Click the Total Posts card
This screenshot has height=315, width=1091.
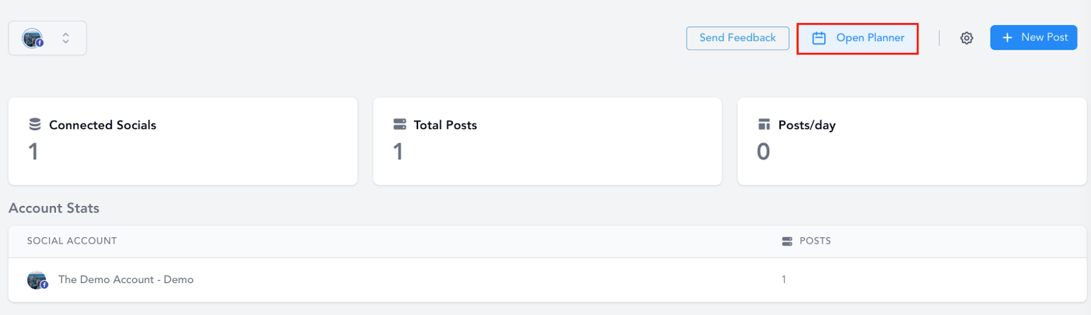[548, 141]
